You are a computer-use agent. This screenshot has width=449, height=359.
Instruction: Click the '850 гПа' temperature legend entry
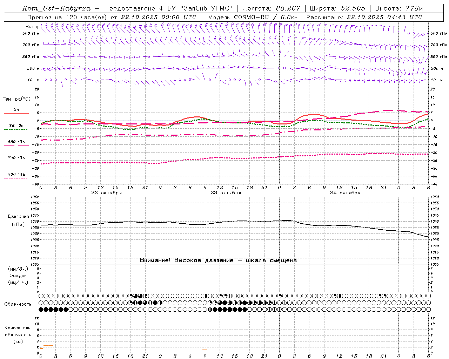[16, 142]
